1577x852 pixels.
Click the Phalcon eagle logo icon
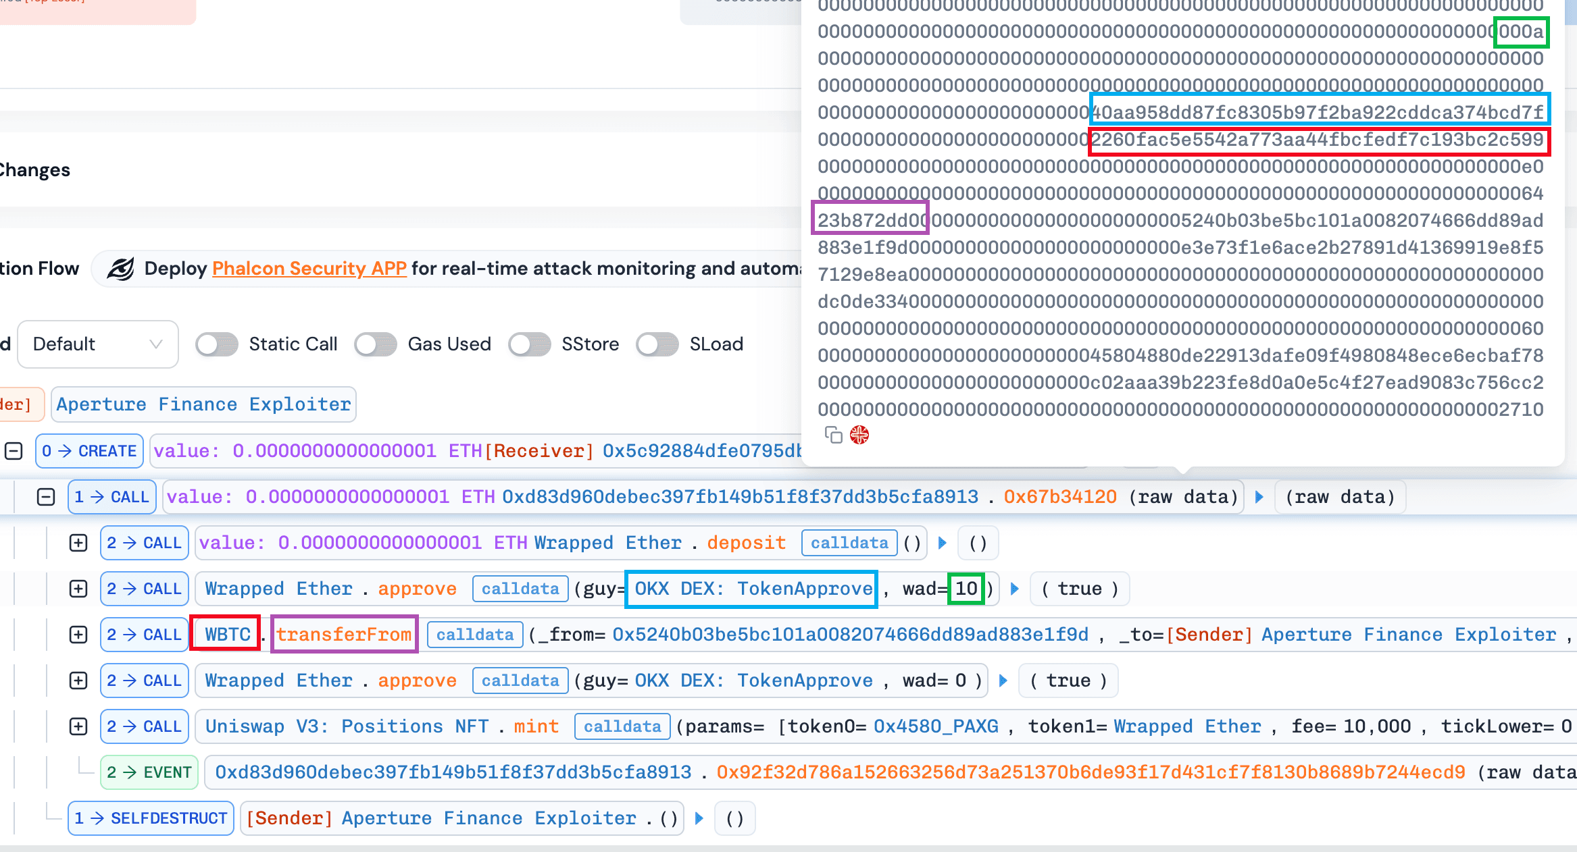coord(121,269)
